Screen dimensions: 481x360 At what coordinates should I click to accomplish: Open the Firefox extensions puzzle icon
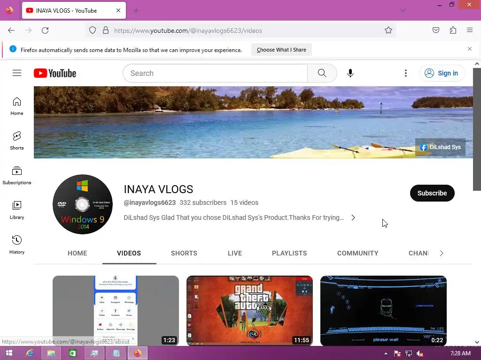tap(453, 30)
